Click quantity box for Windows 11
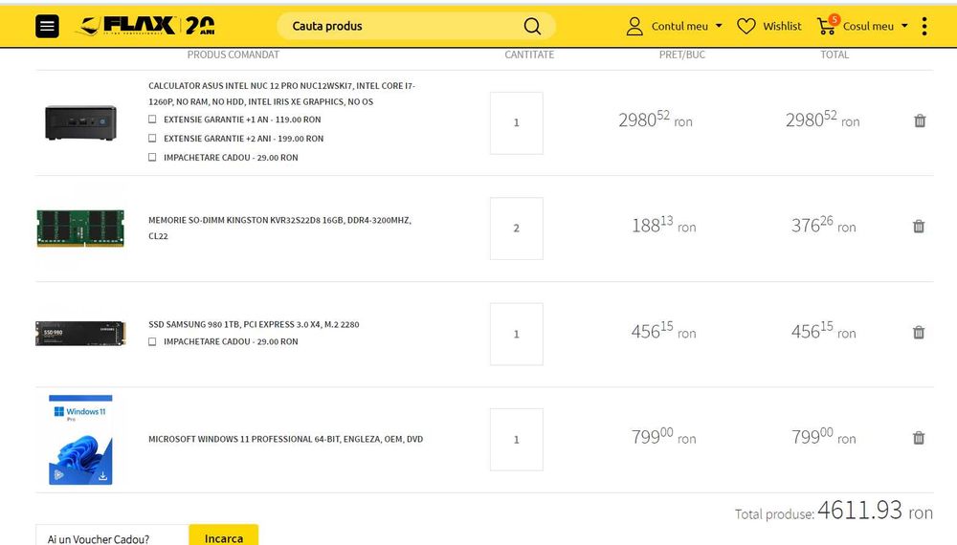Viewport: 957px width, 545px height. tap(517, 440)
